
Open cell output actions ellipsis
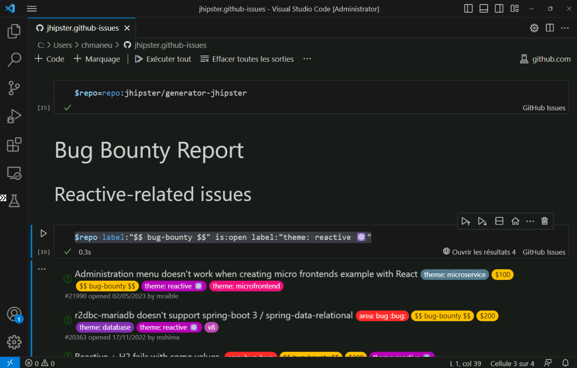(x=42, y=269)
